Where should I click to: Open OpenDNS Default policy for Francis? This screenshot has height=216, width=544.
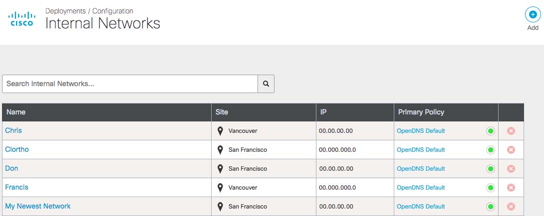click(x=421, y=188)
